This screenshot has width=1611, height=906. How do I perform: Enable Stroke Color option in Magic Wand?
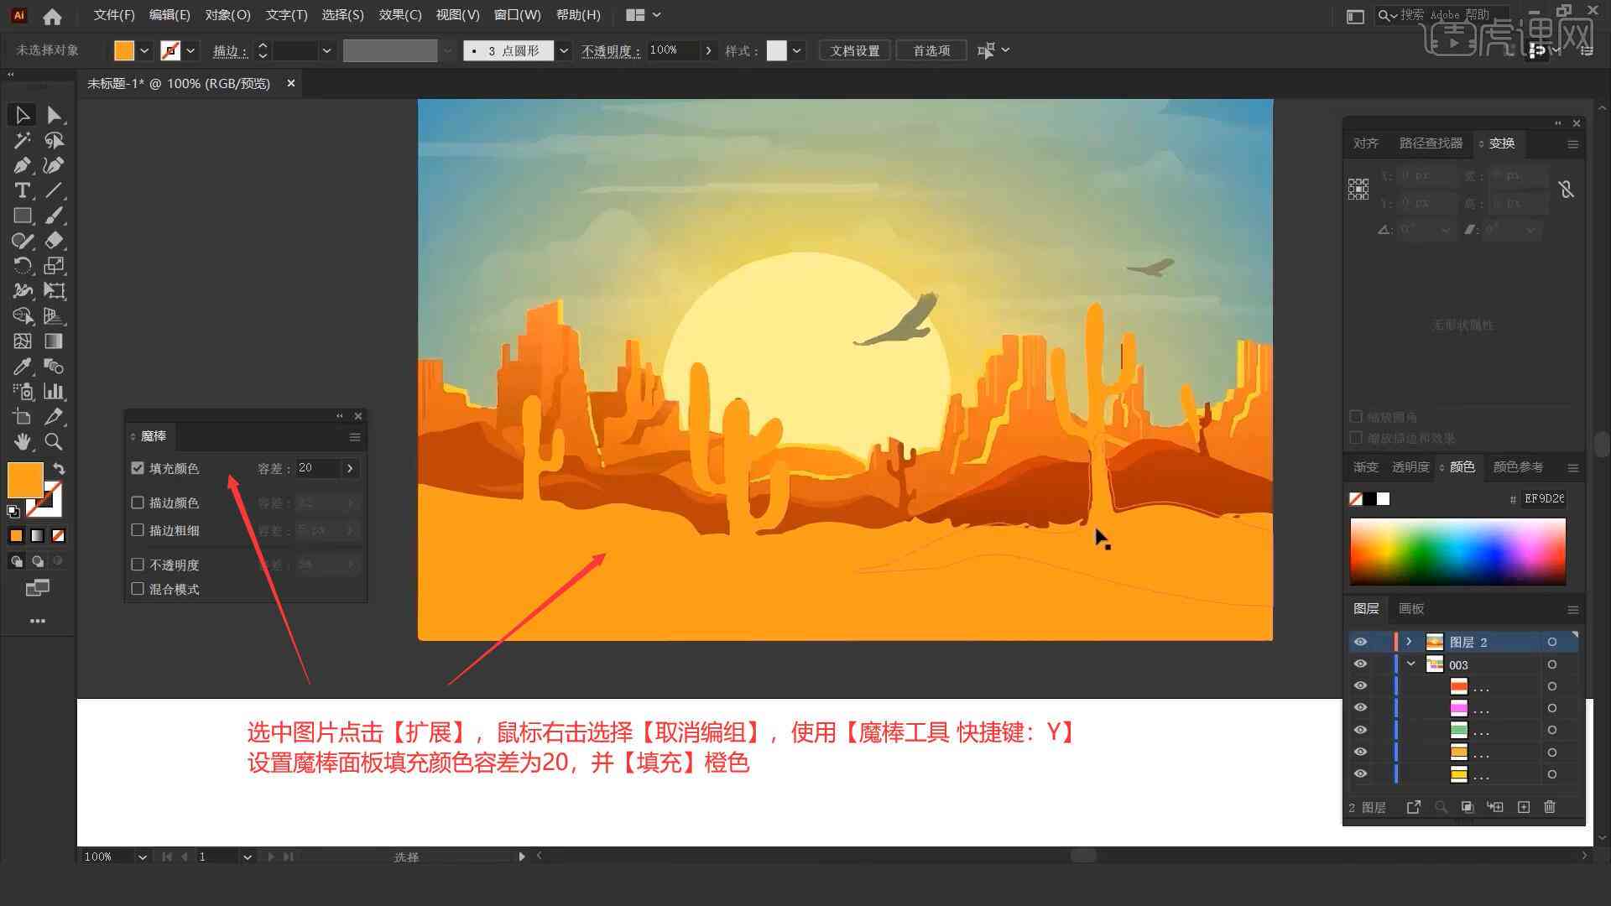point(138,502)
